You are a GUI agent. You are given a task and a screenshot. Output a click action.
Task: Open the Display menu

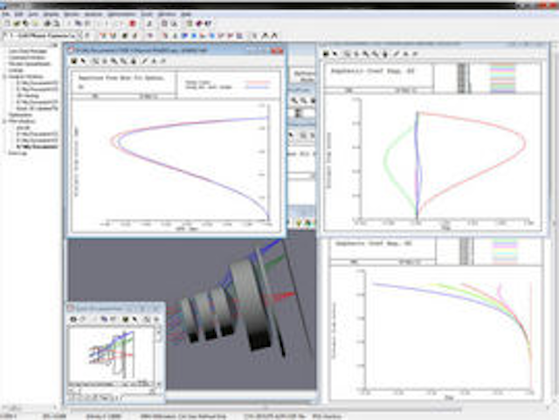pyautogui.click(x=51, y=14)
